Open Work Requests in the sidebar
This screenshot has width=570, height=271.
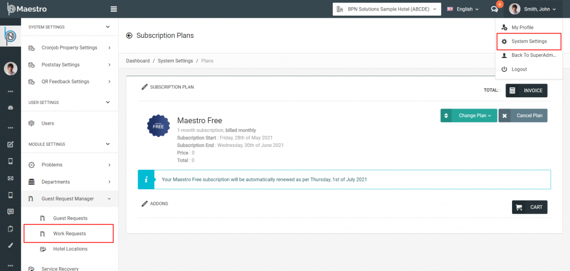pyautogui.click(x=68, y=234)
